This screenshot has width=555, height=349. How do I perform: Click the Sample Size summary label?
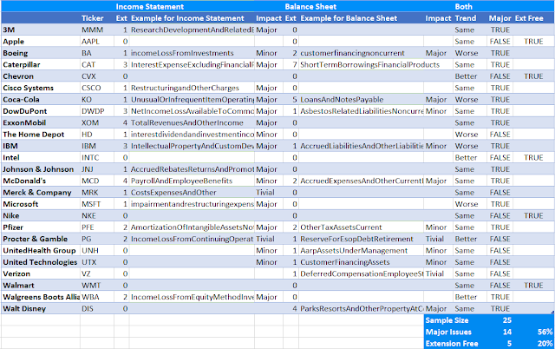click(x=447, y=320)
